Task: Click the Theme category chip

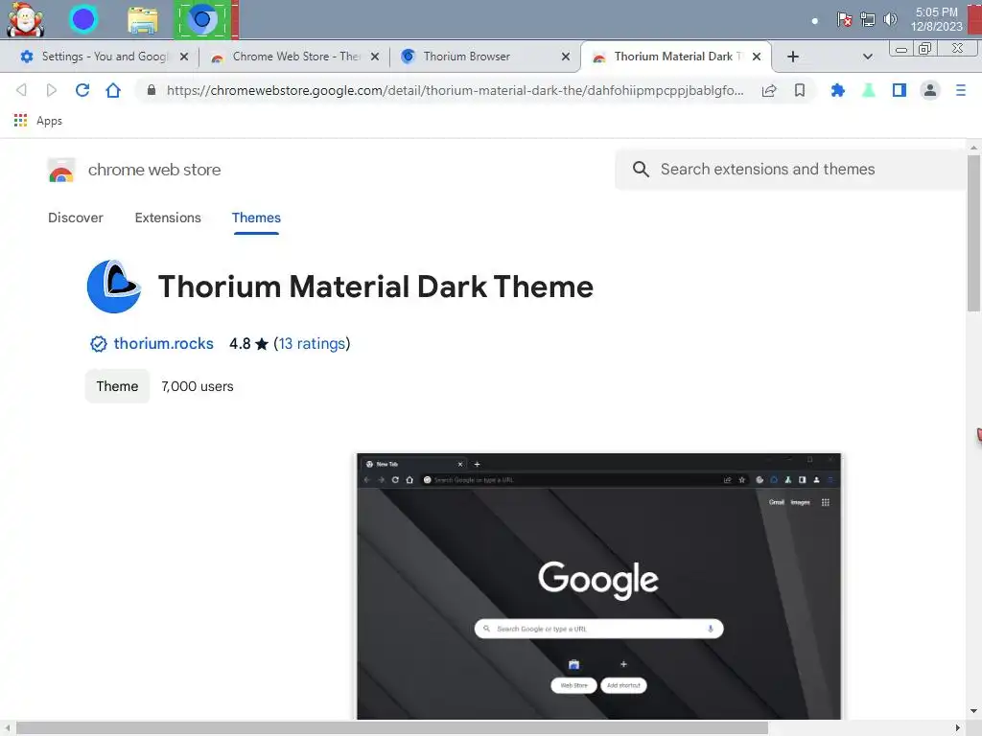Action: coord(117,386)
